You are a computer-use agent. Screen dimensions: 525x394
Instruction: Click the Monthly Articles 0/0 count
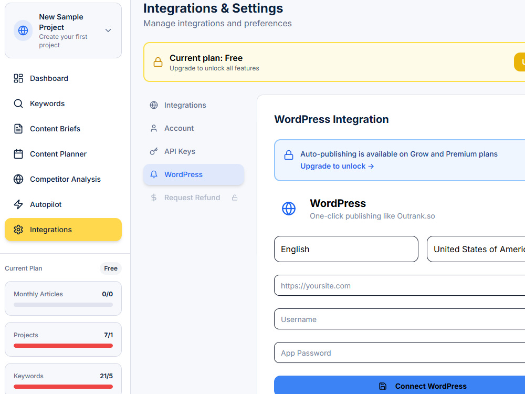point(108,294)
